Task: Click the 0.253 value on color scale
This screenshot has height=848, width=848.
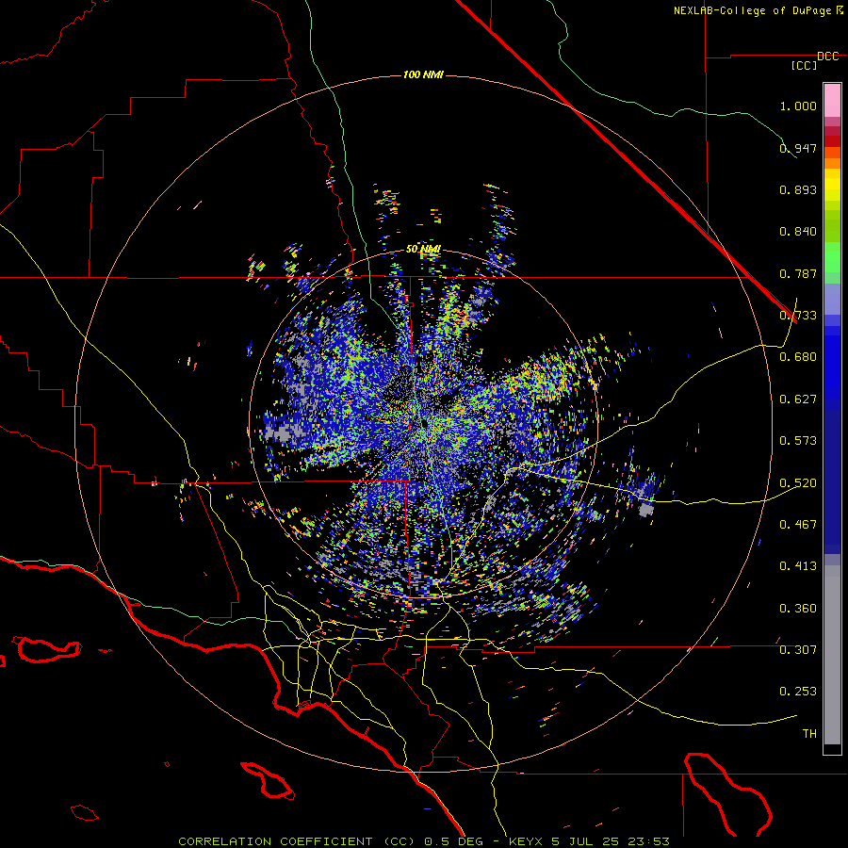Action: click(x=798, y=692)
